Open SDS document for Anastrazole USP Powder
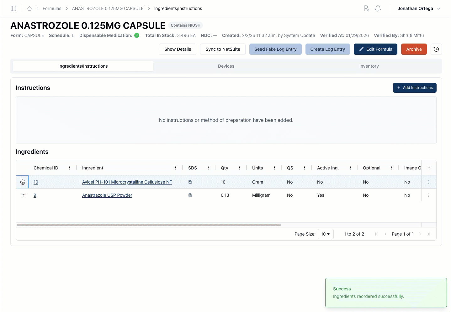This screenshot has width=451, height=312. click(190, 195)
